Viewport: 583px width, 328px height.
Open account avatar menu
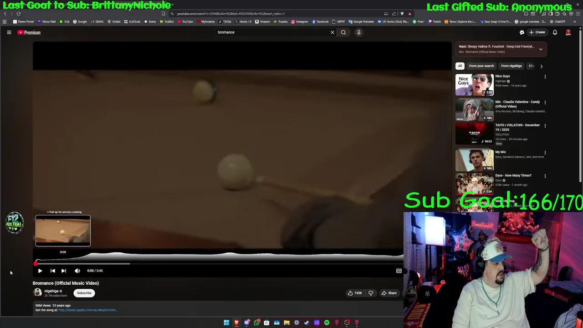(x=568, y=32)
